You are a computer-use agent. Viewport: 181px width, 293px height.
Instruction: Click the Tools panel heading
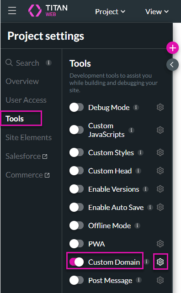coord(80,63)
